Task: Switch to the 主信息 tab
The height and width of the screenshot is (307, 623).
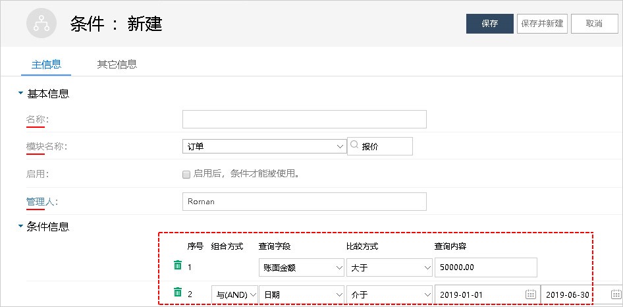Action: (47, 65)
